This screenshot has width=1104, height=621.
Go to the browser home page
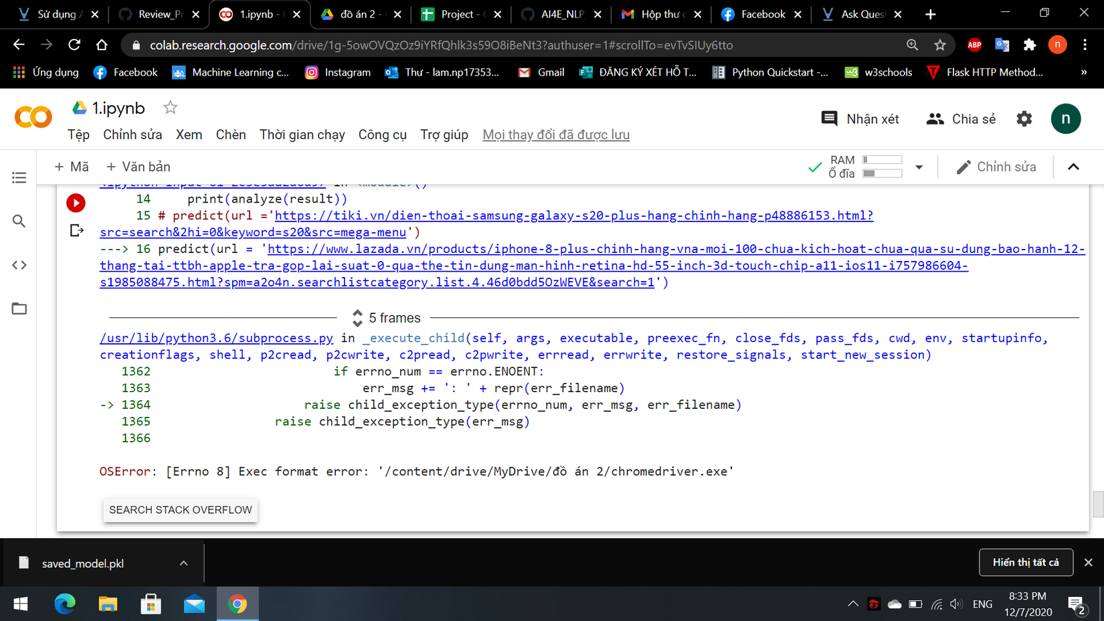[x=102, y=45]
